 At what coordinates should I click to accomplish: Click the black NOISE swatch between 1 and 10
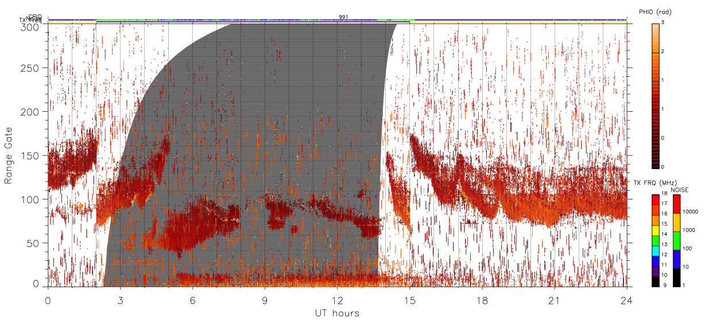tap(677, 277)
